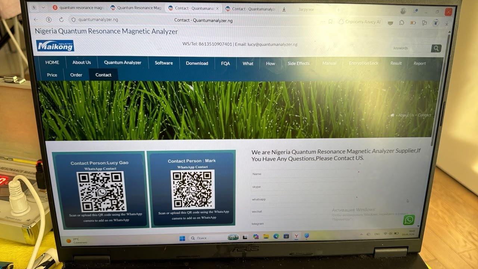Open the tab counter dropdown arrow

[43, 7]
